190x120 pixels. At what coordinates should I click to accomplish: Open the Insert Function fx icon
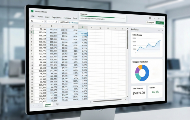click(56, 22)
